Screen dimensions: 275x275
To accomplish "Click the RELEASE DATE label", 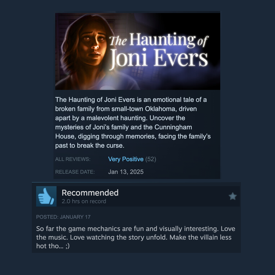I will [75, 172].
